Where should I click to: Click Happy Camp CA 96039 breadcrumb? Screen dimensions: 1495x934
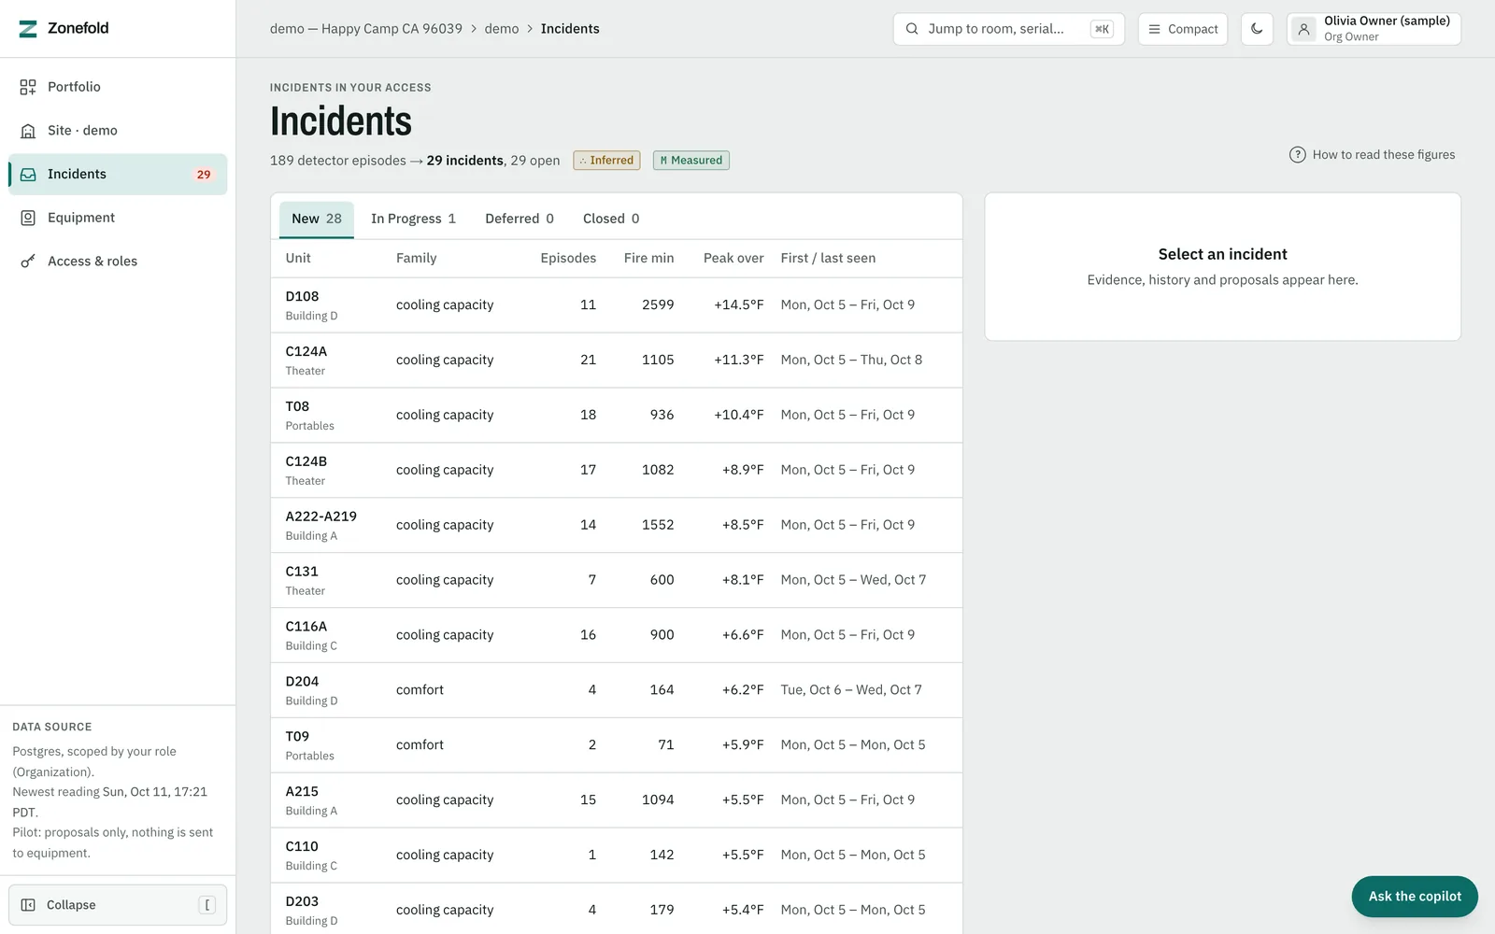366,29
